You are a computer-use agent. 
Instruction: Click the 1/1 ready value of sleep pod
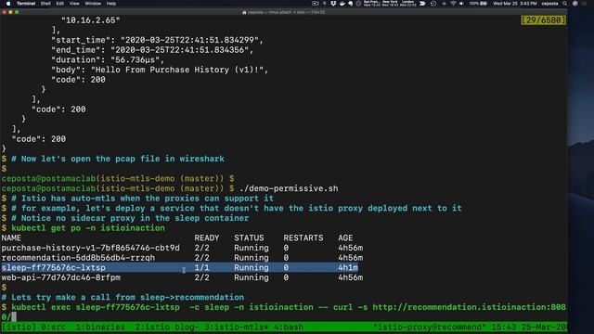tap(201, 267)
